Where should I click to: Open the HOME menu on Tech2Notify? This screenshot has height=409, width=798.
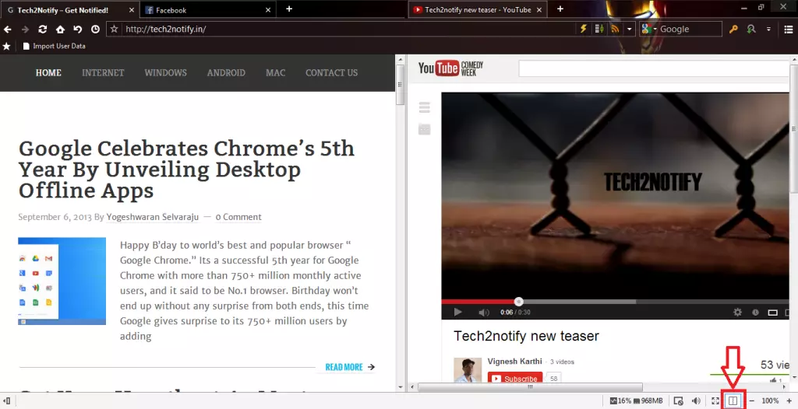[x=48, y=72]
